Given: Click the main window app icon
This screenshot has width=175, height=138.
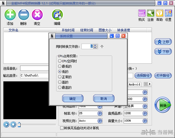Looking at the screenshot, I should pyautogui.click(x=3, y=3).
